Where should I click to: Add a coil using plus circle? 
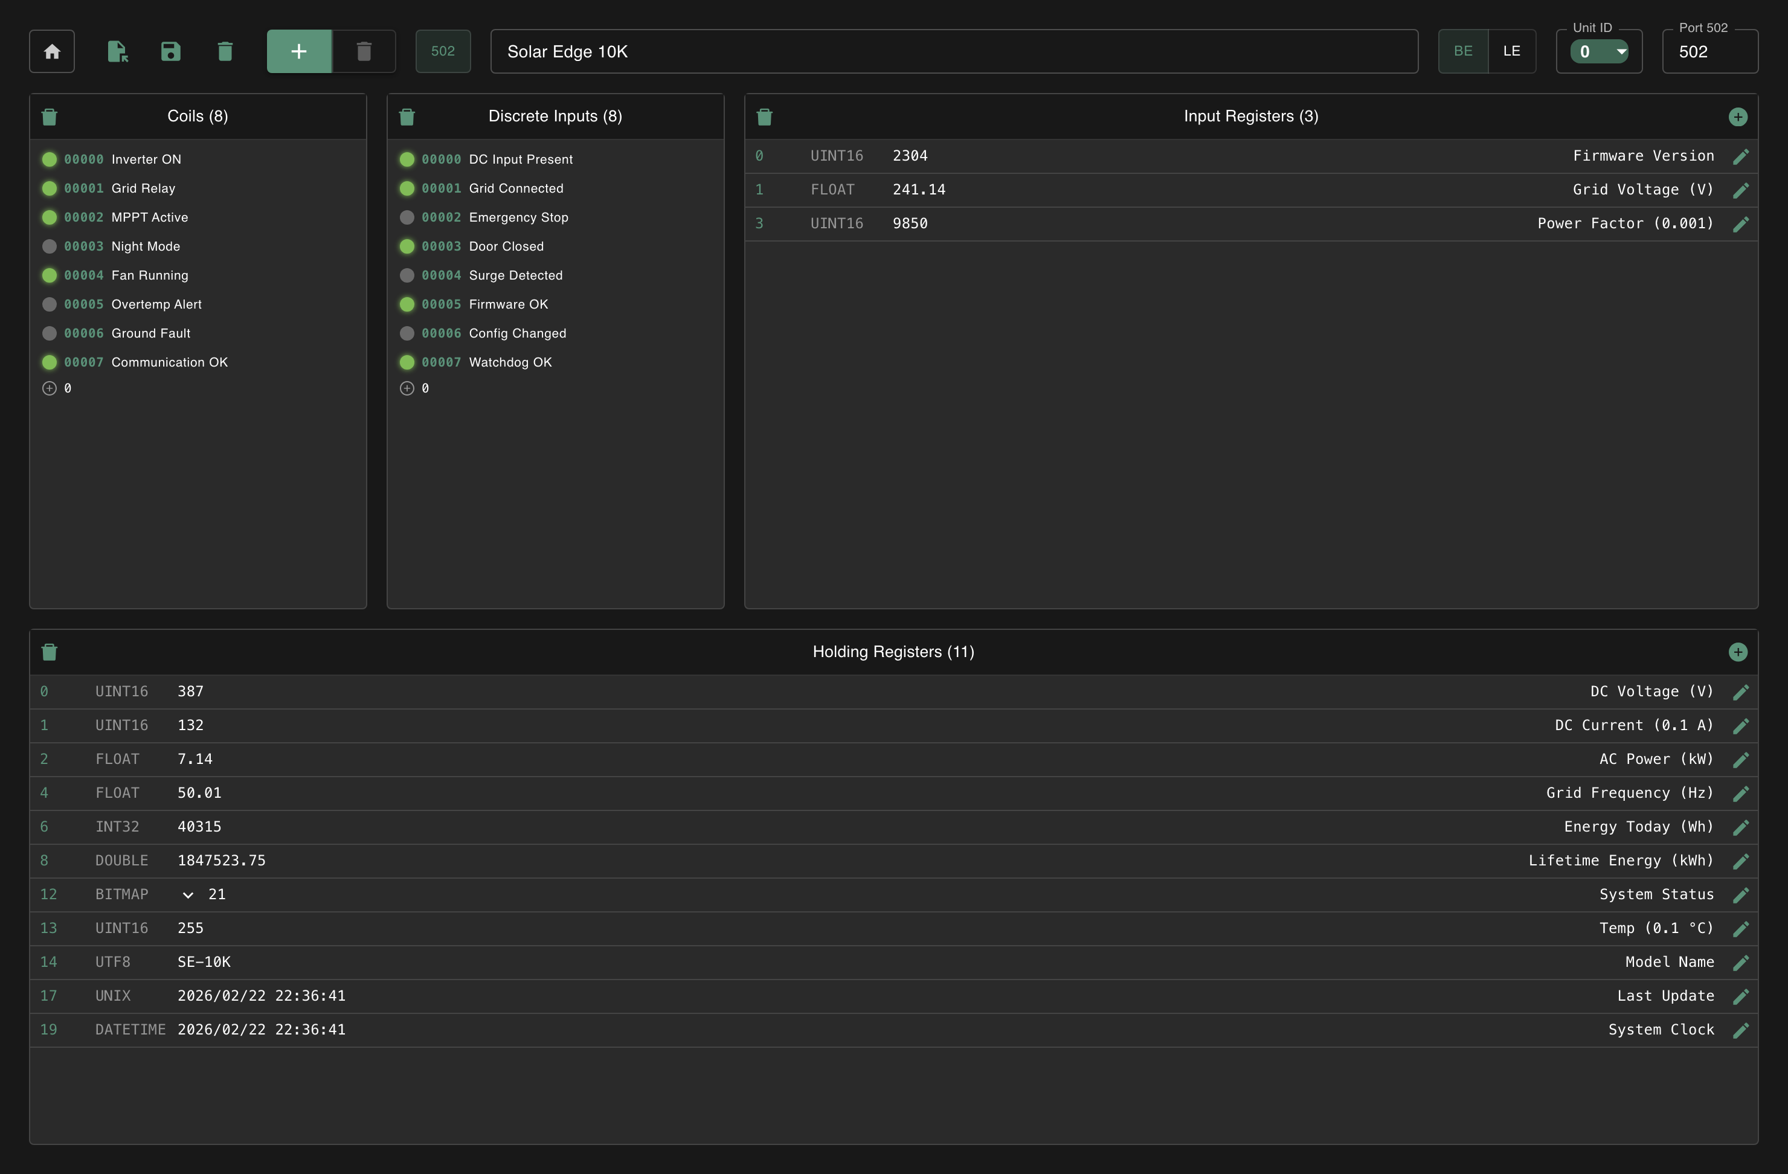point(50,388)
